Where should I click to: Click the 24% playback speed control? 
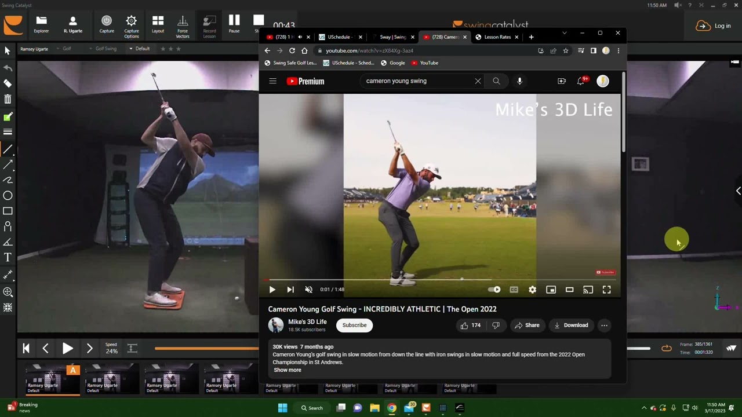[x=111, y=349]
